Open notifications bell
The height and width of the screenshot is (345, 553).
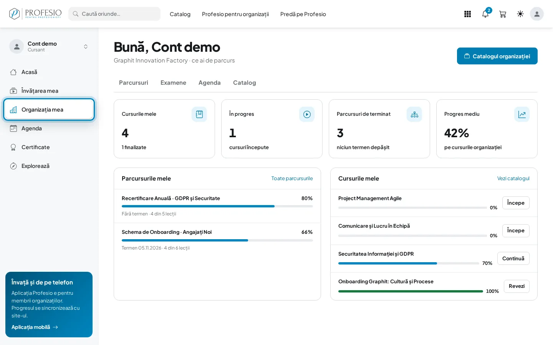click(x=485, y=14)
